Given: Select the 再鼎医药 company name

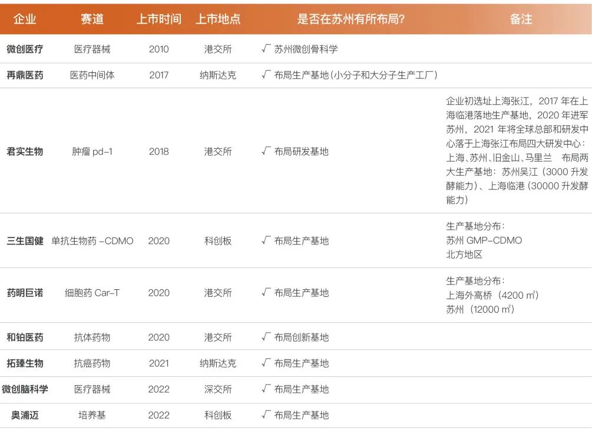Looking at the screenshot, I should tap(25, 75).
